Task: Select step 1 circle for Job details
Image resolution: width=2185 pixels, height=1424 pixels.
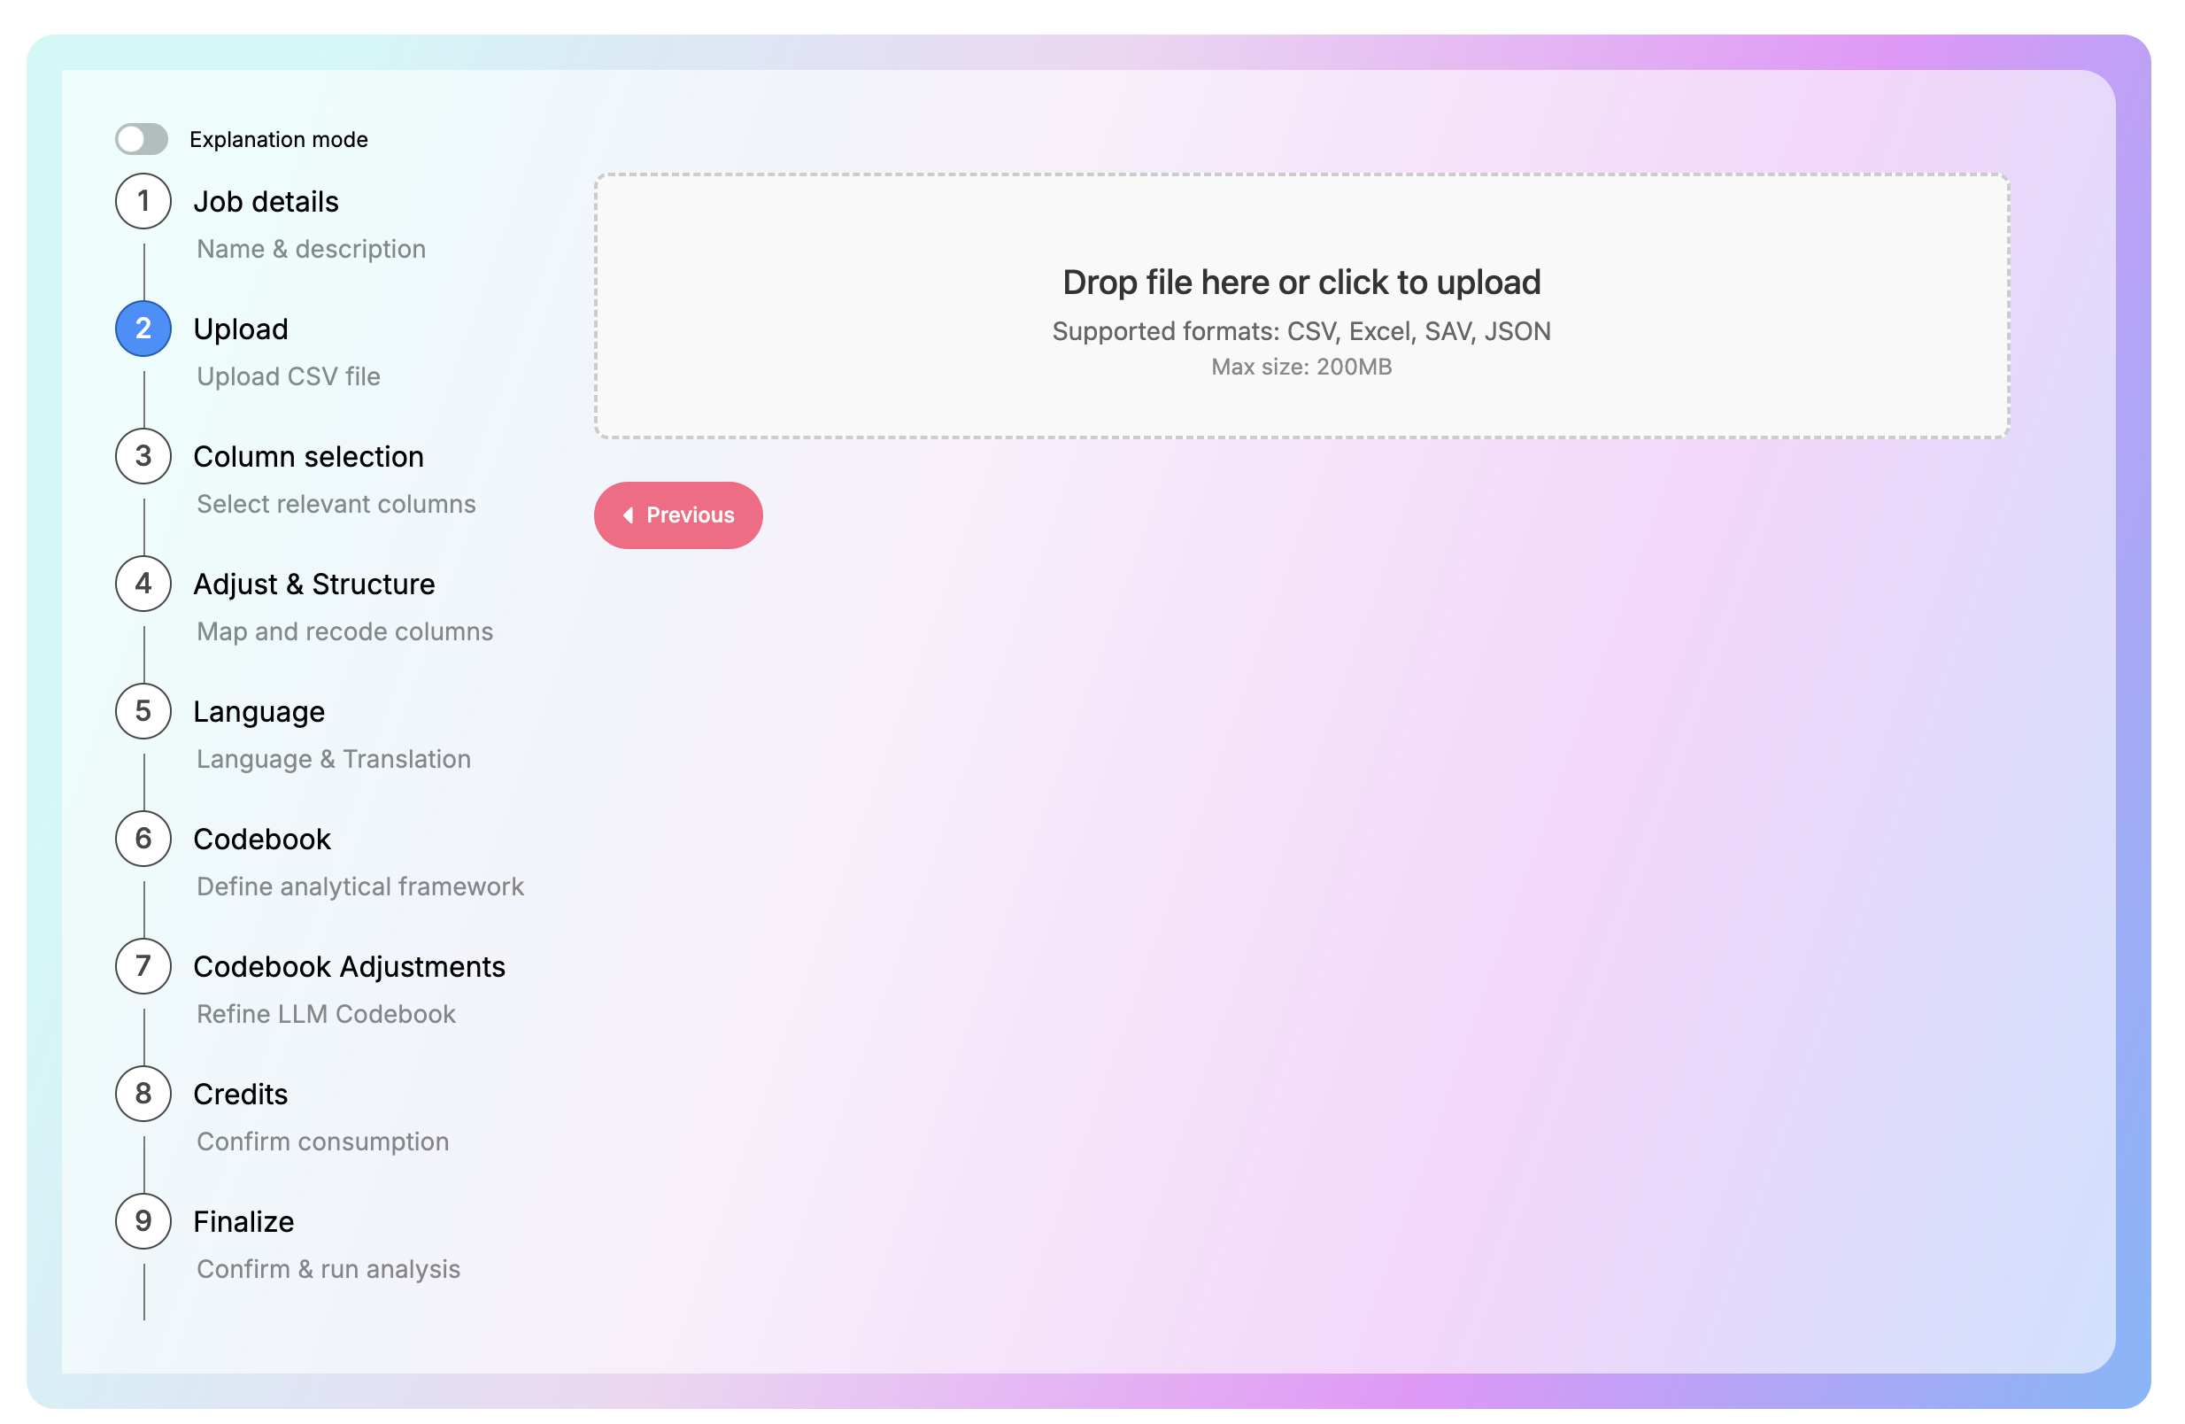Action: pos(143,201)
